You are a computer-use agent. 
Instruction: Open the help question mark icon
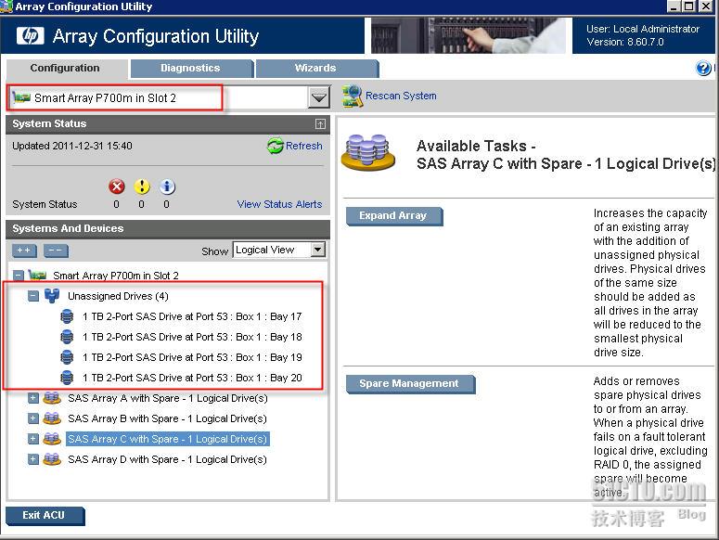pos(703,69)
